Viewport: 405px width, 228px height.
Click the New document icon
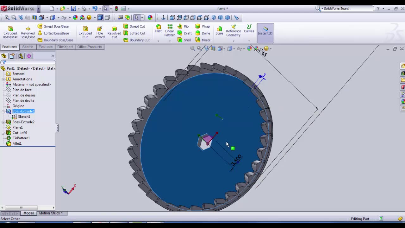[x=52, y=9]
